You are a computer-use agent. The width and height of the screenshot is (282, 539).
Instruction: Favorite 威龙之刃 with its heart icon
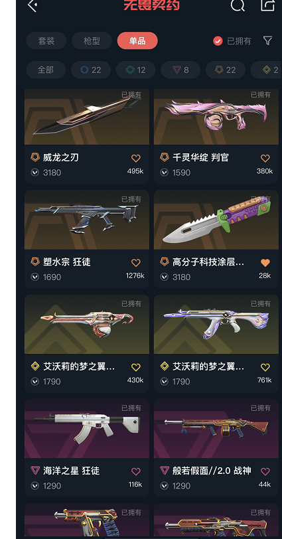point(135,158)
